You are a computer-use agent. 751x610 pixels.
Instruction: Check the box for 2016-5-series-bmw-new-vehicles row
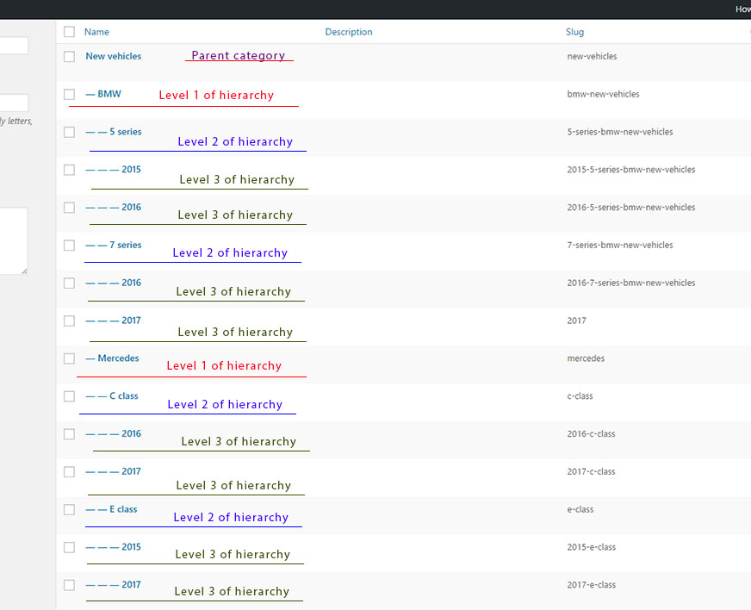(70, 208)
